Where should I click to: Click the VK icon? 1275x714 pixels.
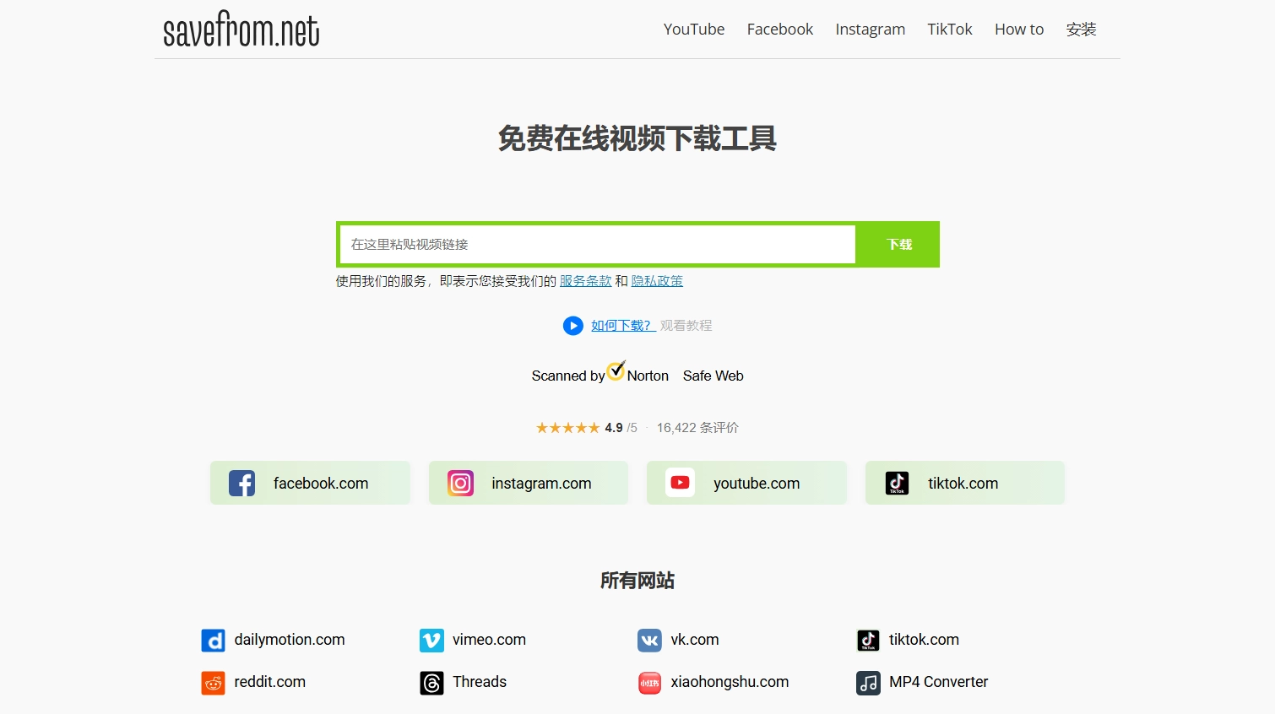point(650,641)
